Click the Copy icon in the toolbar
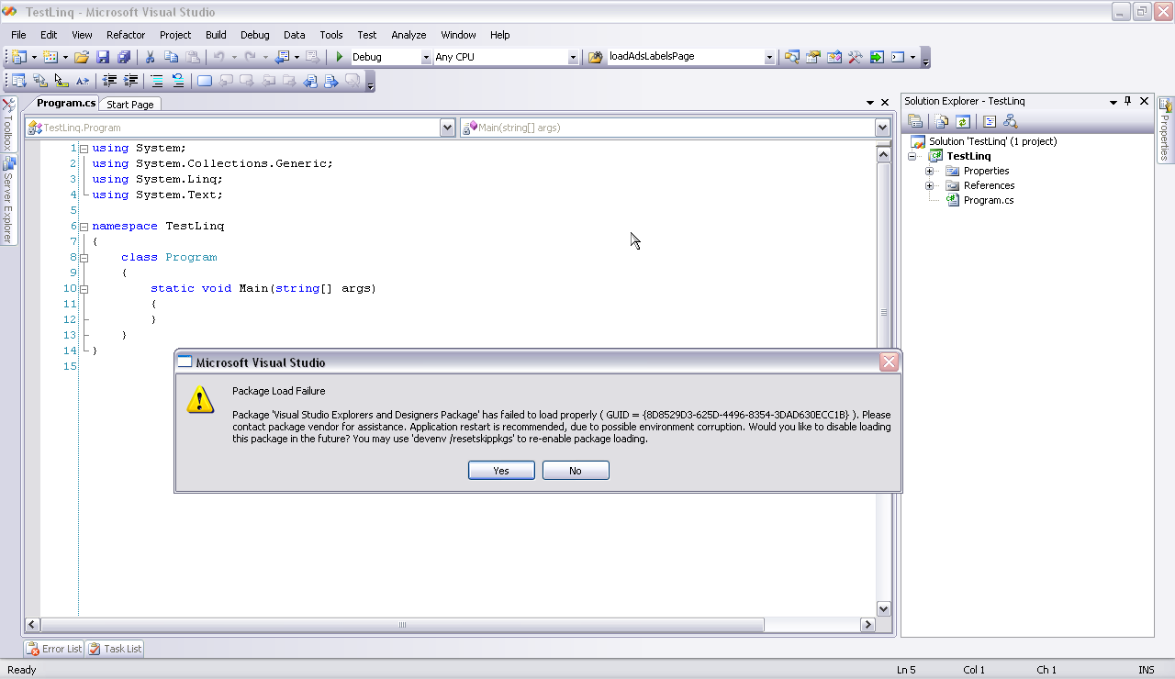The height and width of the screenshot is (679, 1175). pyautogui.click(x=171, y=57)
